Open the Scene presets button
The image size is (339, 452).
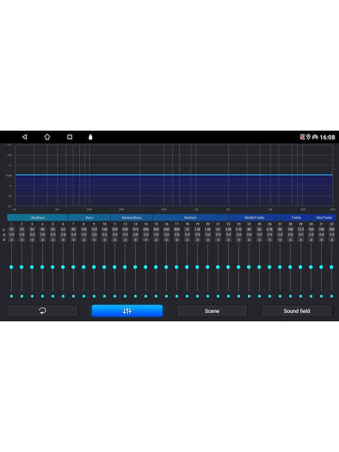[212, 311]
